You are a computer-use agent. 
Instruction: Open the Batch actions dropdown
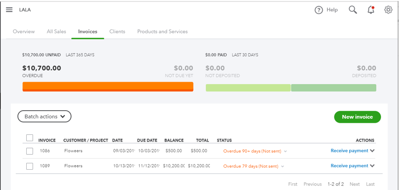[44, 117]
